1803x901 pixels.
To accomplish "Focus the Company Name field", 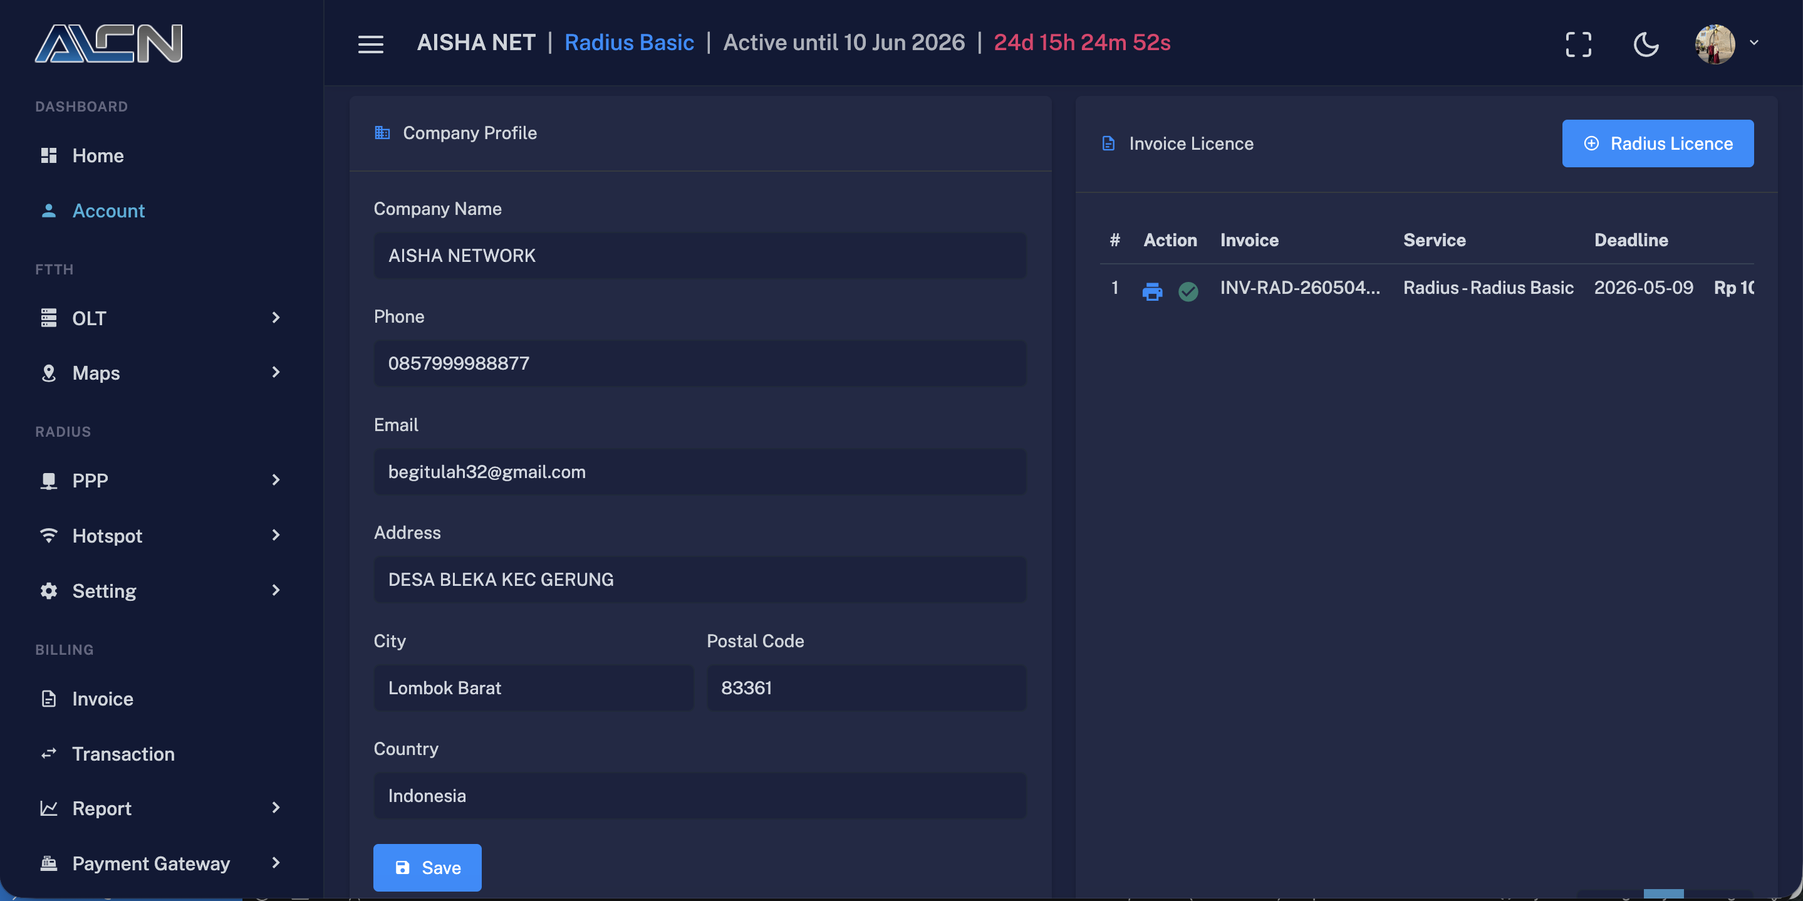I will (699, 256).
